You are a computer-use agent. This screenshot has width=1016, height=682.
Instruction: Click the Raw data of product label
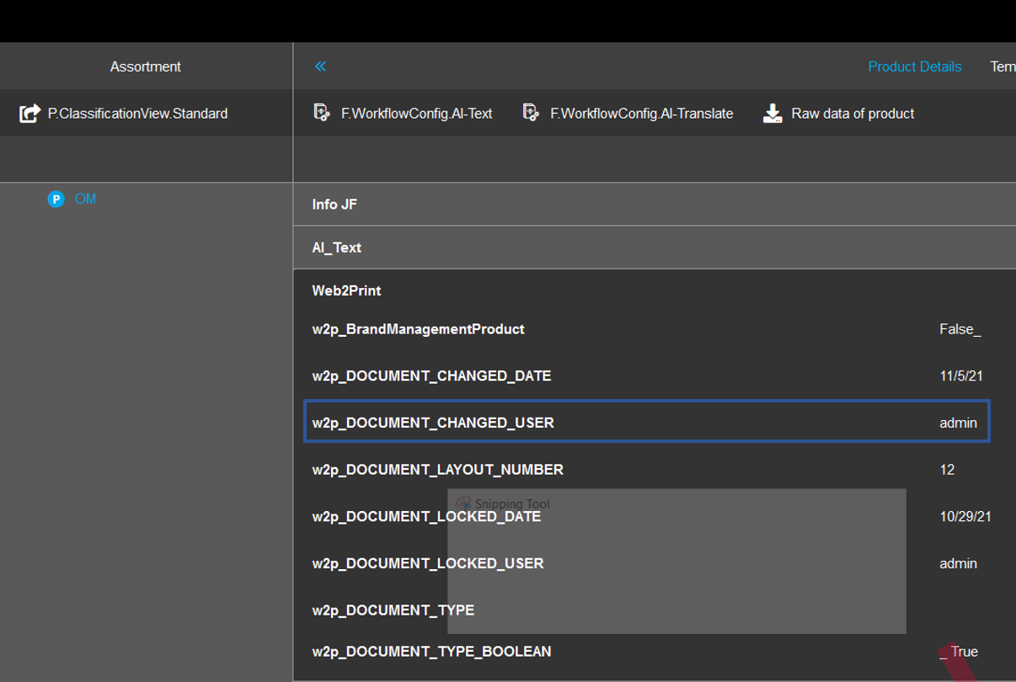click(853, 113)
